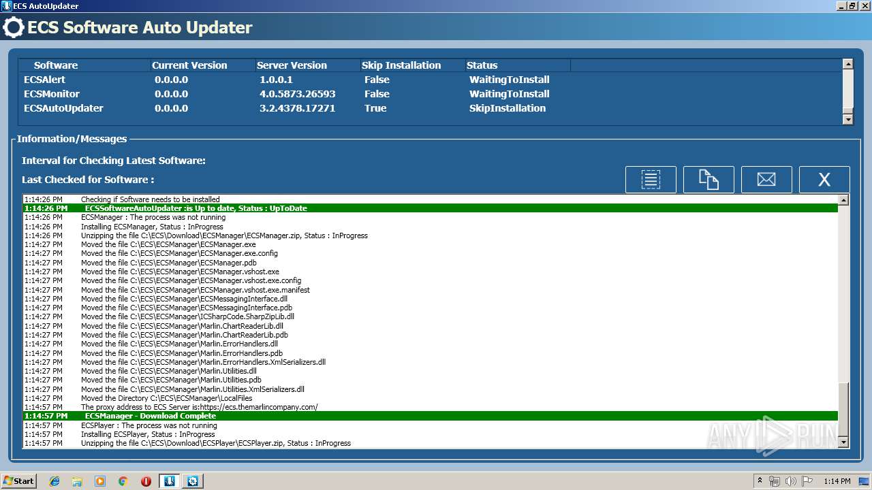Viewport: 872px width, 490px height.
Task: Restore the ECS AutoUpdater window size
Action: 852,6
